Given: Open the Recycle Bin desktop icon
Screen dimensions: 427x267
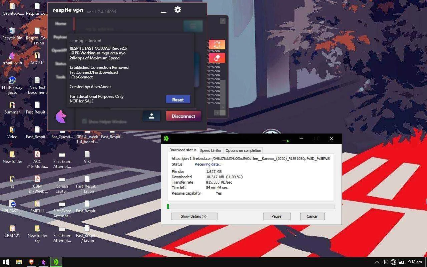Looking at the screenshot, I should tap(12, 34).
